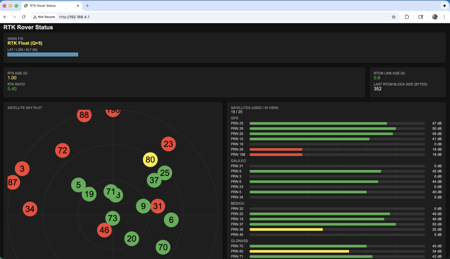Screen dimensions: 450x259
Task: Bookmark this page with the star icon
Action: coord(393,17)
